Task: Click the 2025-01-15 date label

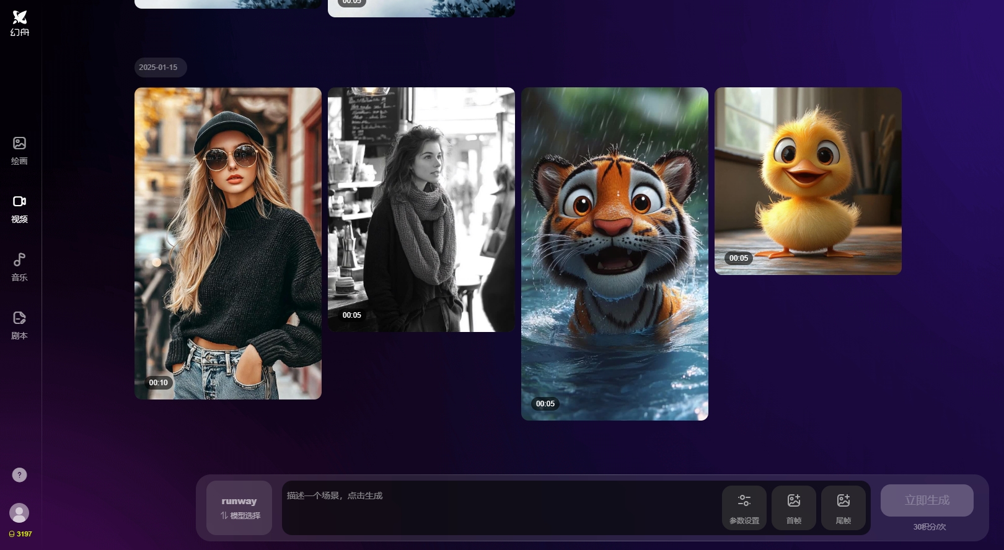Action: point(158,68)
